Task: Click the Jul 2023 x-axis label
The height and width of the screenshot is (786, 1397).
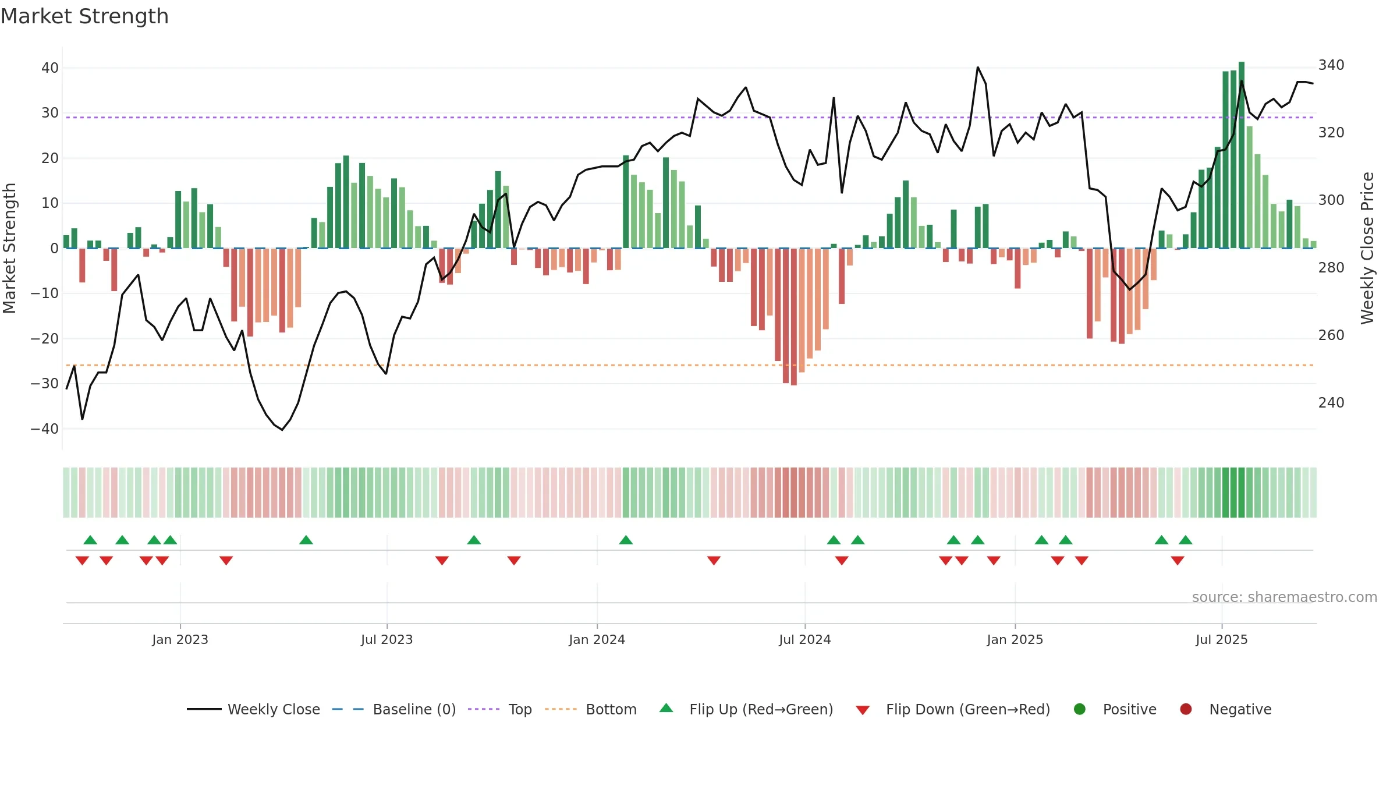Action: click(387, 639)
